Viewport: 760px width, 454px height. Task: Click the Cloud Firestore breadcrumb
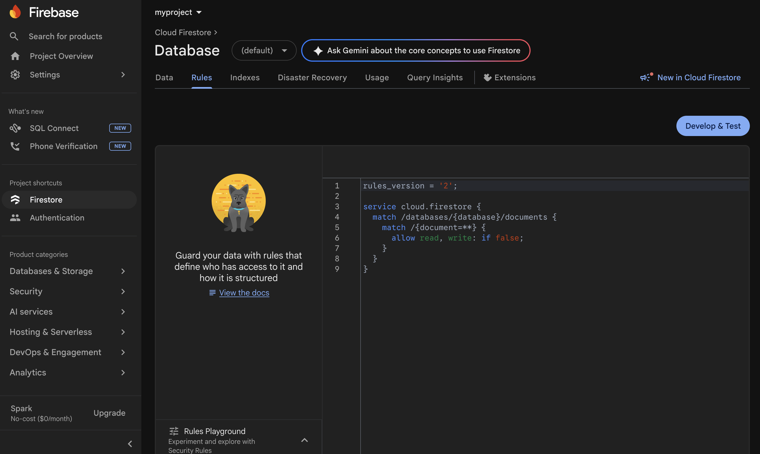tap(183, 32)
